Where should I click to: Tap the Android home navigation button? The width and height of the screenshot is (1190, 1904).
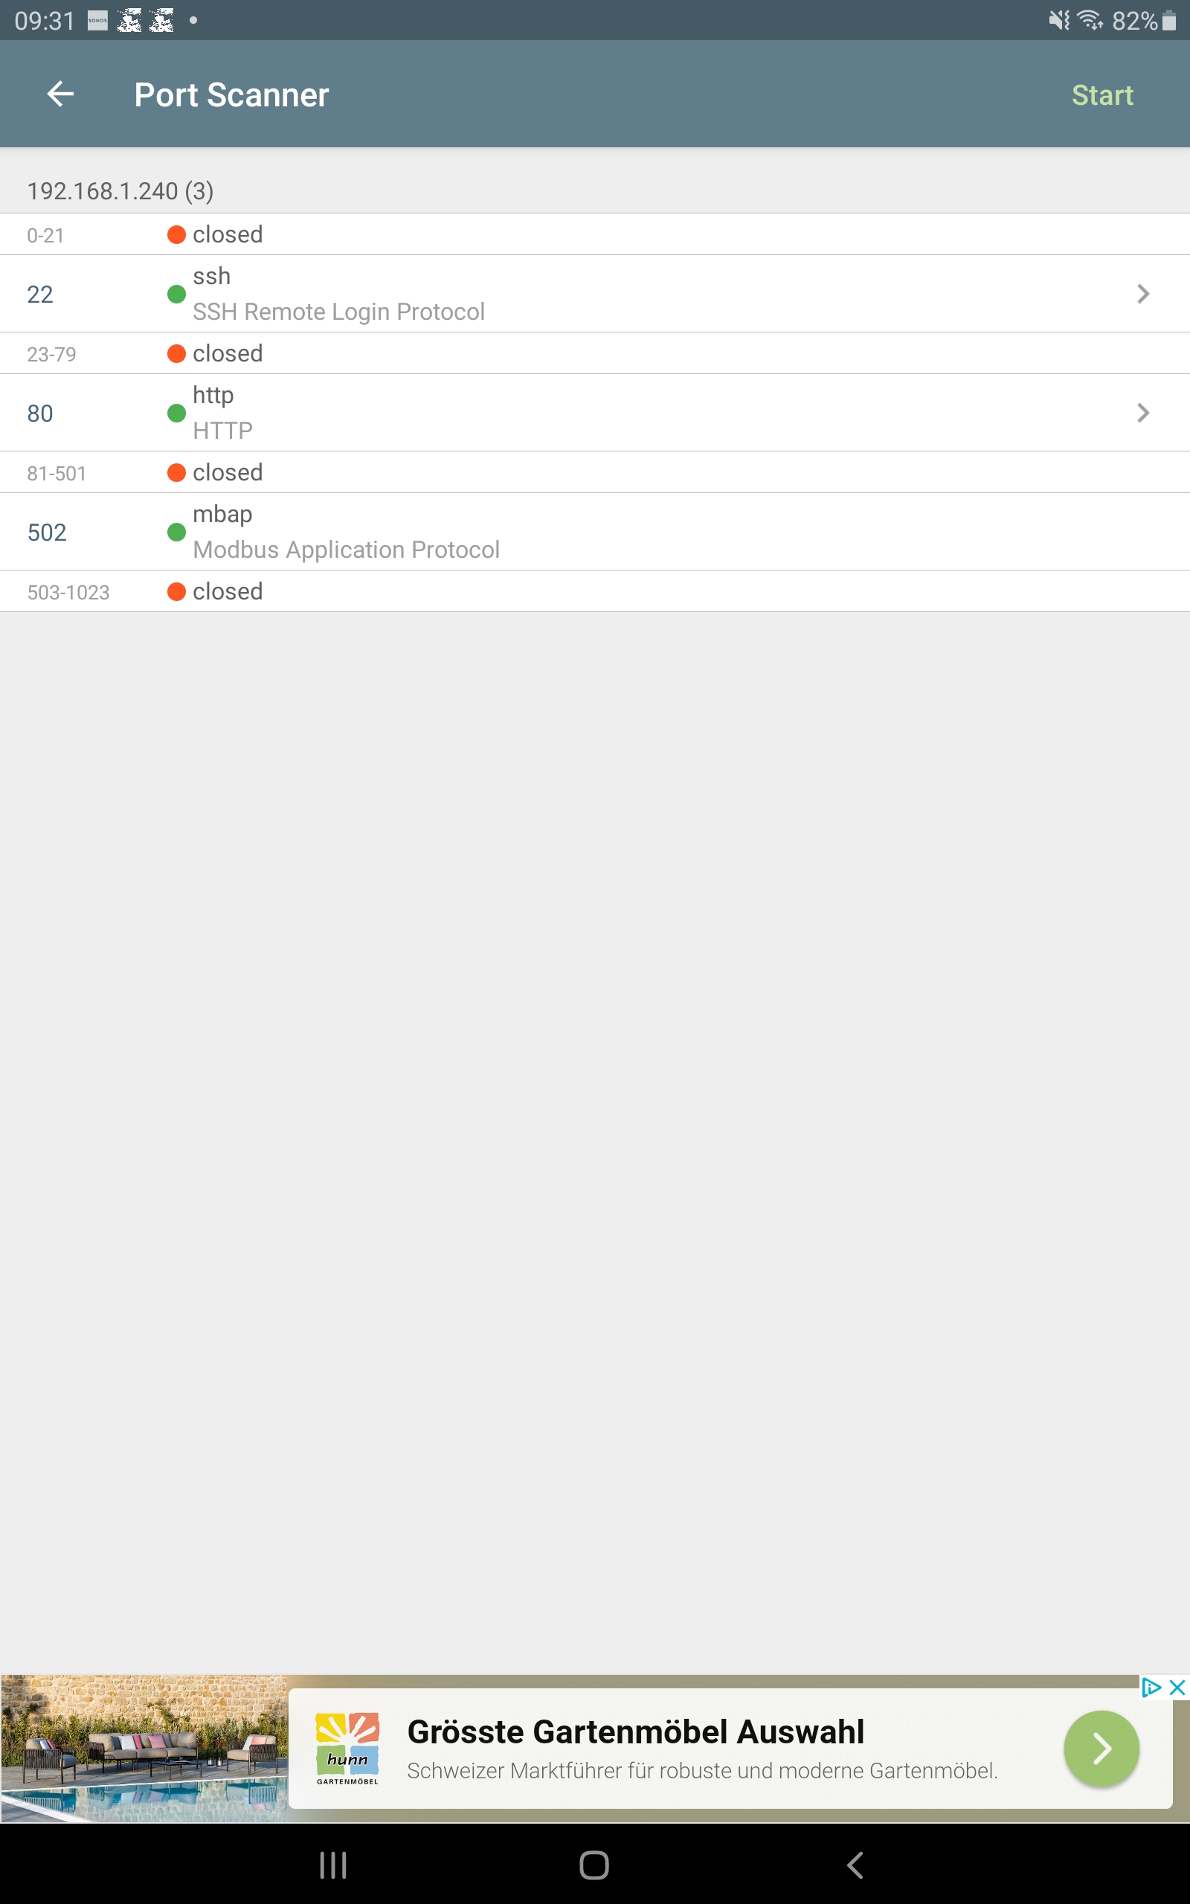pyautogui.click(x=594, y=1865)
